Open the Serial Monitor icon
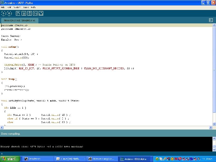Image resolution: width=216 pixels, height=162 pixels. coord(41,13)
